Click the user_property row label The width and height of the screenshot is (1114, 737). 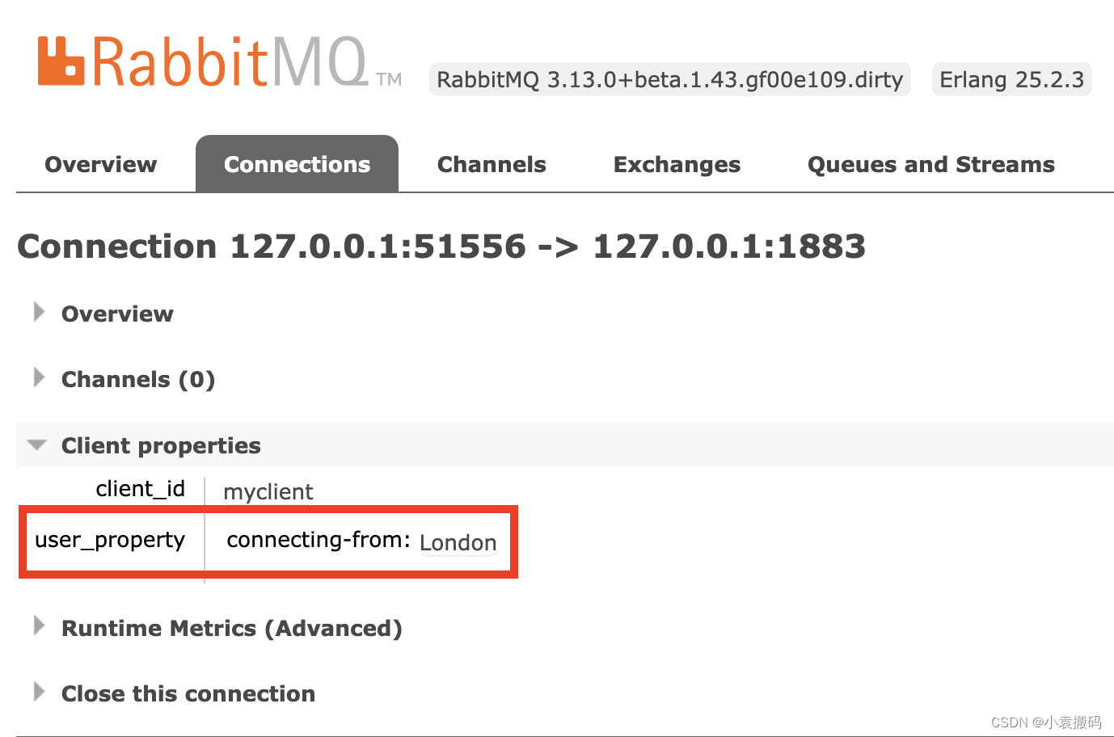point(111,541)
